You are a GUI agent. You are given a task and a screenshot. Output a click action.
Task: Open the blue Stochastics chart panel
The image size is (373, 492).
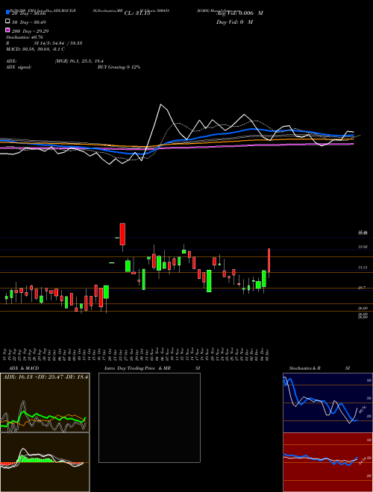pyautogui.click(x=327, y=403)
